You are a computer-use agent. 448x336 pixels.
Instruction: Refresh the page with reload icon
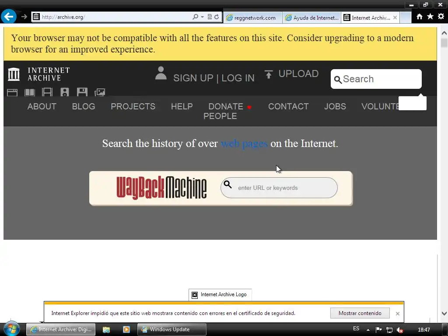[217, 17]
